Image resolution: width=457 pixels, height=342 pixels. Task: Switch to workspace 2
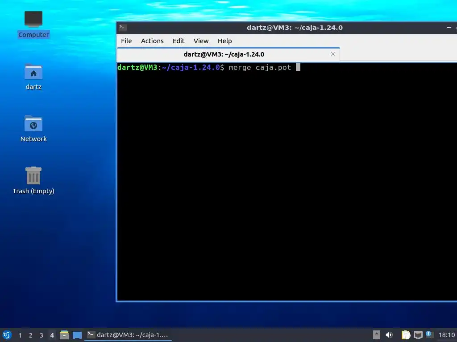coord(31,335)
